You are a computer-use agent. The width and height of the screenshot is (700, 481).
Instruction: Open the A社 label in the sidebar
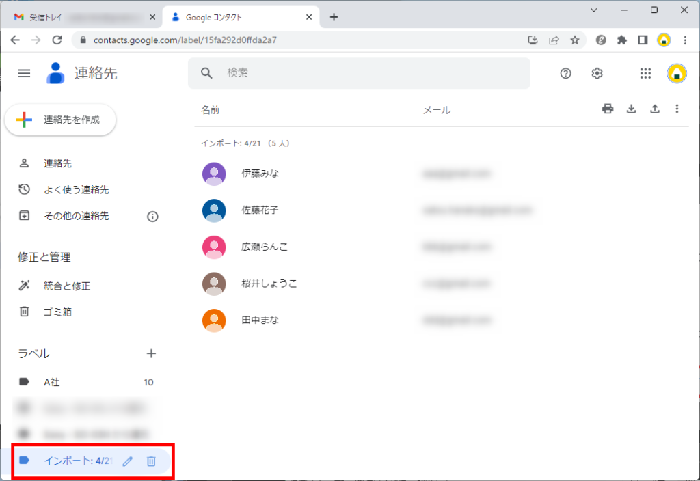[51, 382]
